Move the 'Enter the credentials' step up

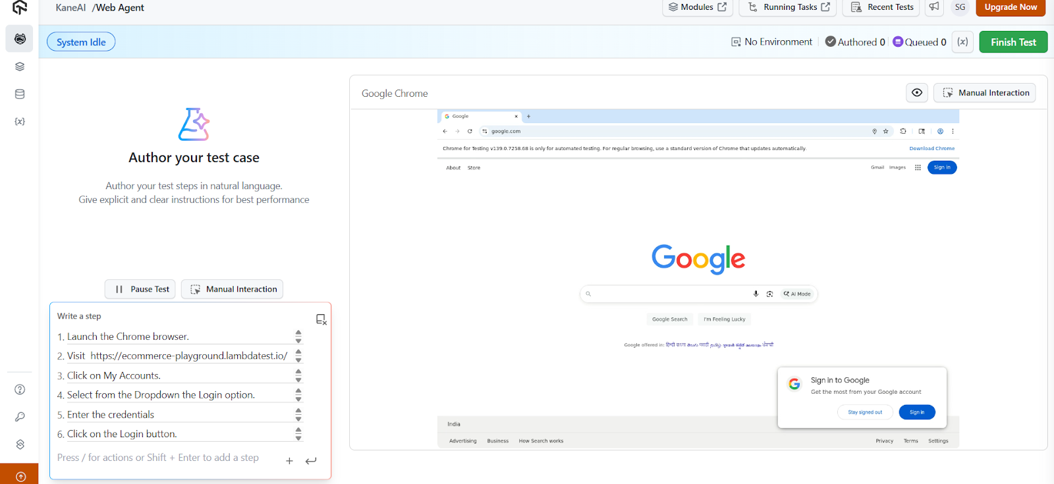pos(298,411)
